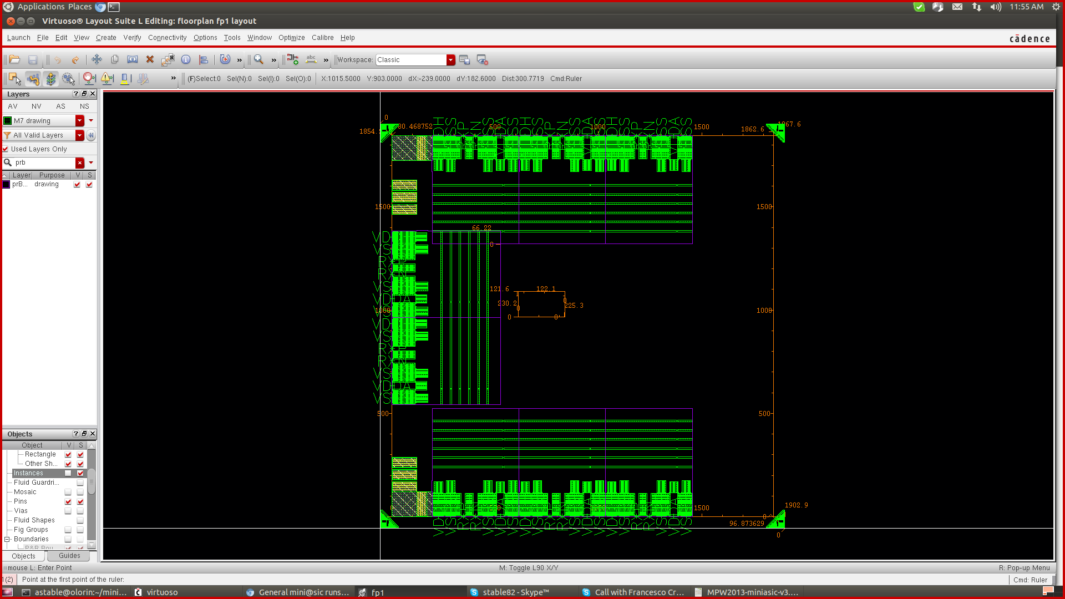Viewport: 1065px width, 599px height.
Task: Undo the last action with undo arrow
Action: tap(58, 59)
